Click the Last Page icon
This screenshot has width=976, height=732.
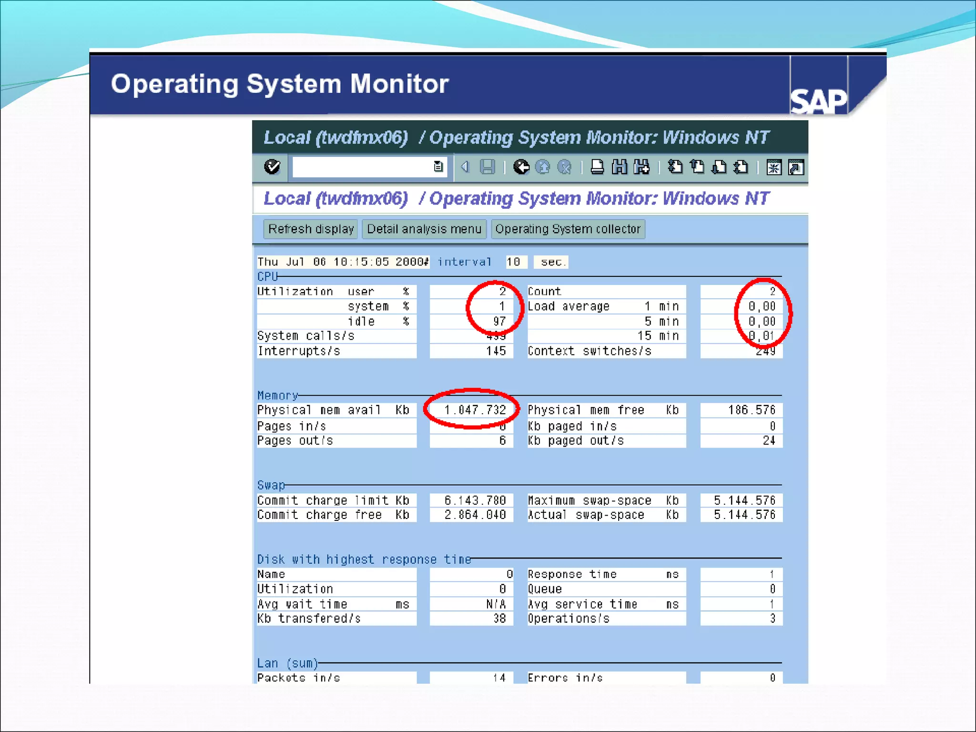click(x=741, y=167)
